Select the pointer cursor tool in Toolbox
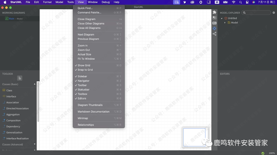The image size is (277, 155). click(x=20, y=78)
